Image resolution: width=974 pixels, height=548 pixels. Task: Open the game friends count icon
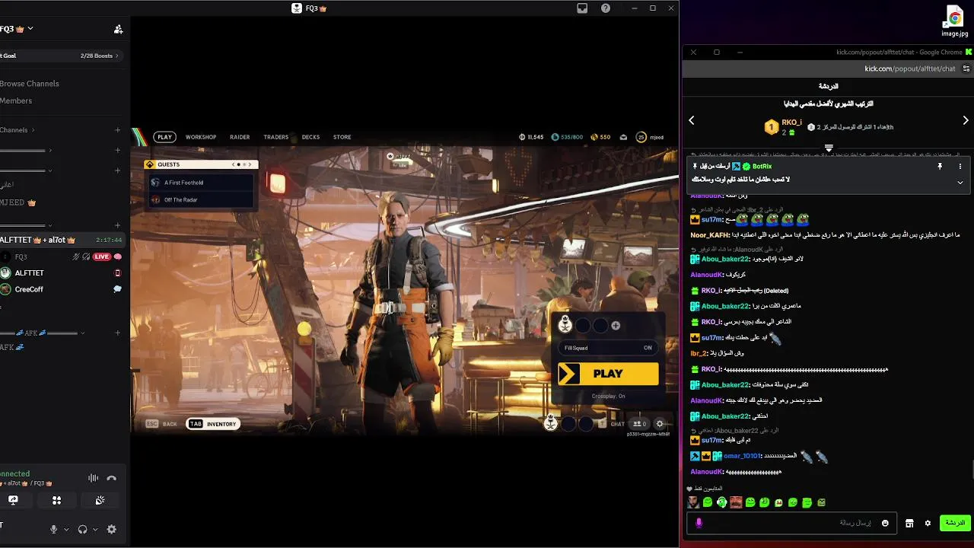(640, 424)
